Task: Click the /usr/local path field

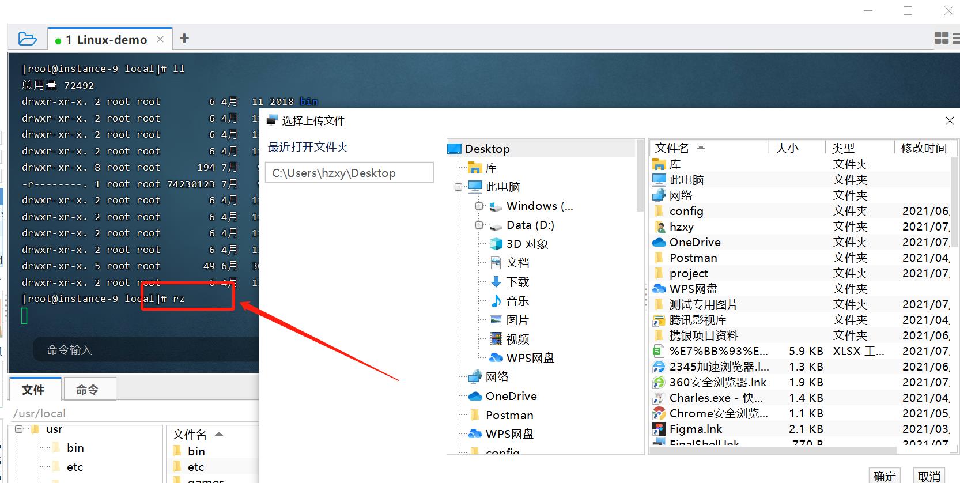Action: pyautogui.click(x=134, y=413)
